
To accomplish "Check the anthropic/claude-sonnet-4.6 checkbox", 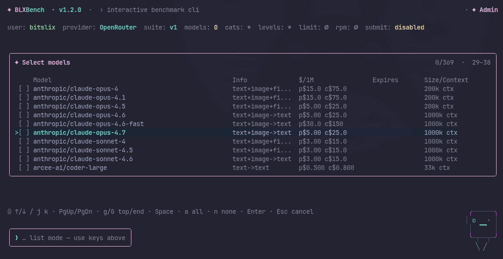I will click(24, 159).
